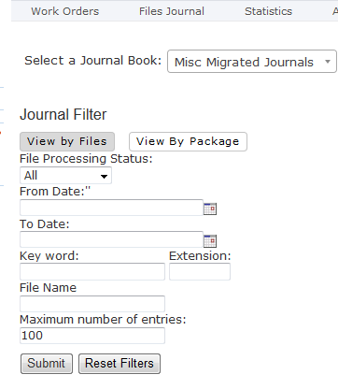Open the To Date calendar picker icon
Screen dimensions: 338x389
click(x=210, y=241)
